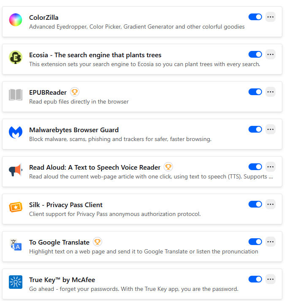
Task: Open the Ecosia extension title link
Action: [x=95, y=55]
